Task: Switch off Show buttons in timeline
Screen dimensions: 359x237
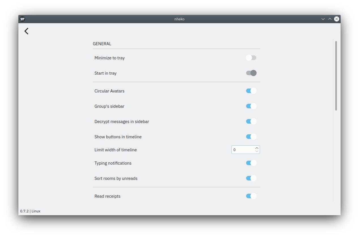Action: click(251, 137)
